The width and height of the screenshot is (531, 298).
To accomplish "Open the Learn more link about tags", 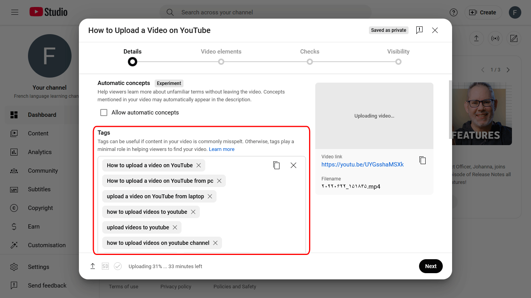I will (222, 149).
